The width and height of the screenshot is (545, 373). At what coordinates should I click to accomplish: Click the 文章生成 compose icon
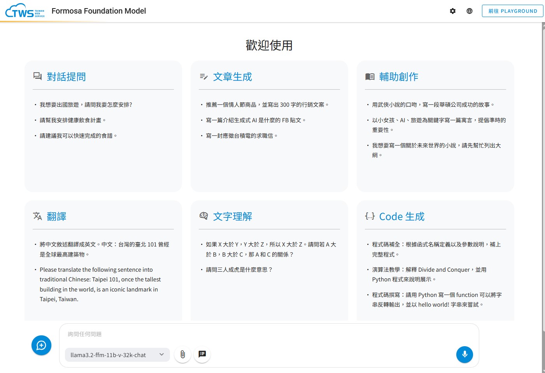tap(203, 76)
